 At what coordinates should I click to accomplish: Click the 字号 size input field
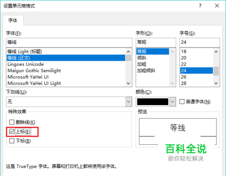pos(200,42)
